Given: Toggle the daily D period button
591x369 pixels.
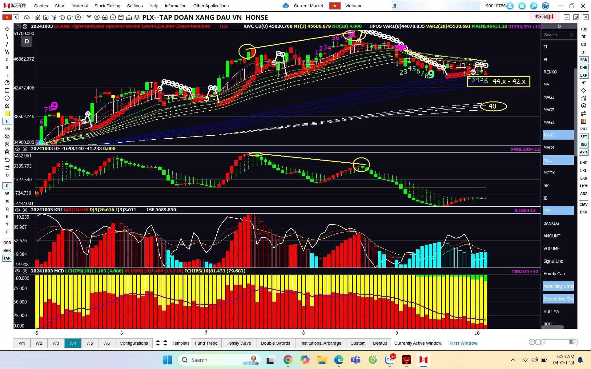Looking at the screenshot, I should point(7,186).
